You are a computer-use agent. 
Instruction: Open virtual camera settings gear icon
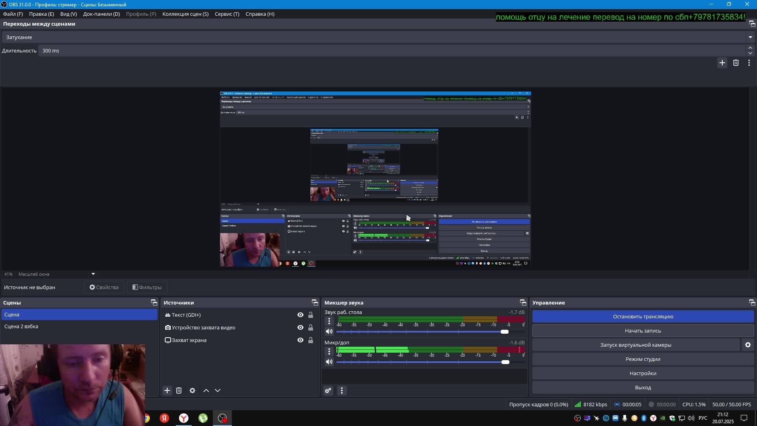[x=748, y=345]
